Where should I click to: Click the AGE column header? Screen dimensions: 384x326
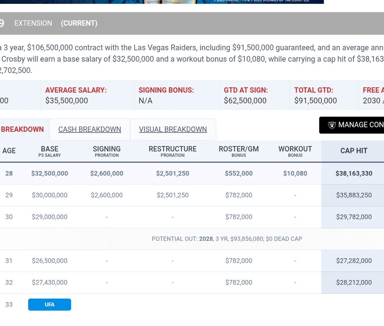[10, 151]
